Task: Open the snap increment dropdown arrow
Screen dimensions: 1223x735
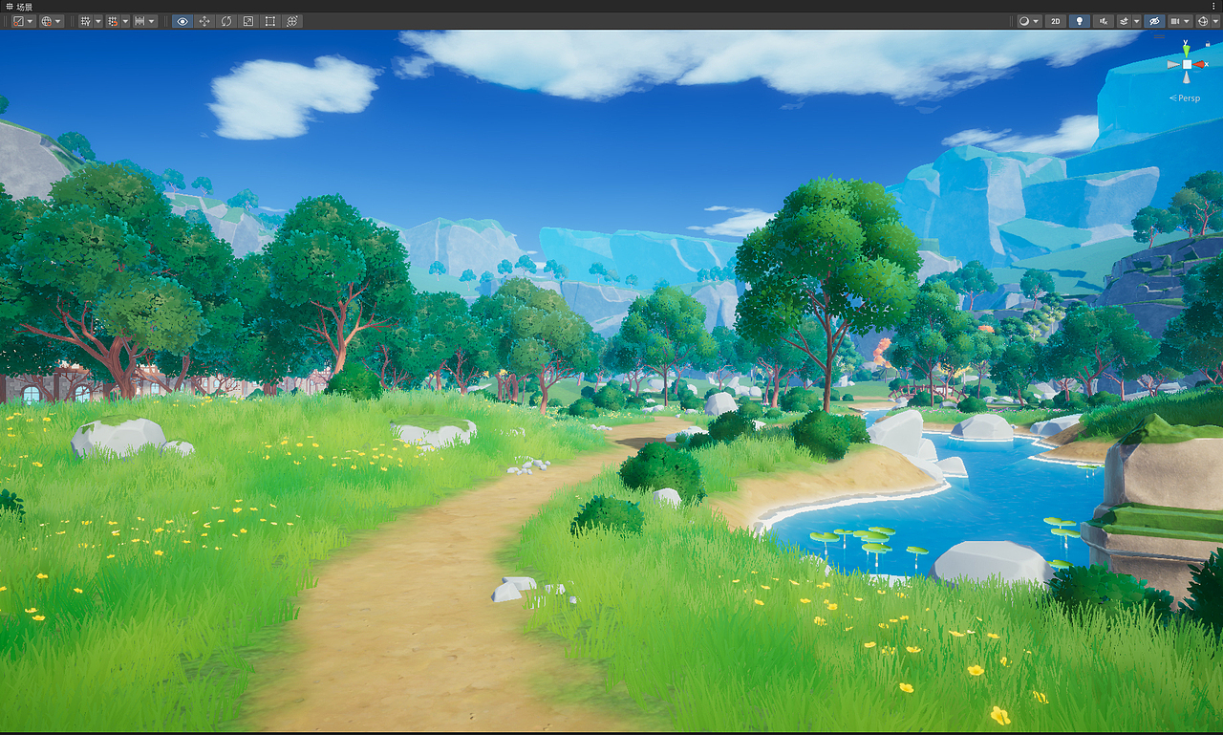Action: [152, 21]
